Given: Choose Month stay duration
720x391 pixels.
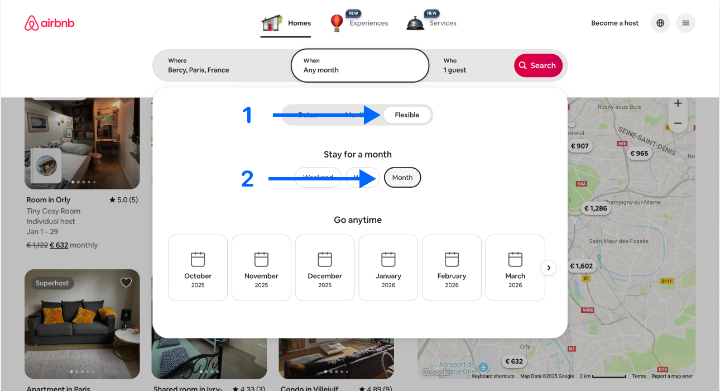Looking at the screenshot, I should point(402,178).
